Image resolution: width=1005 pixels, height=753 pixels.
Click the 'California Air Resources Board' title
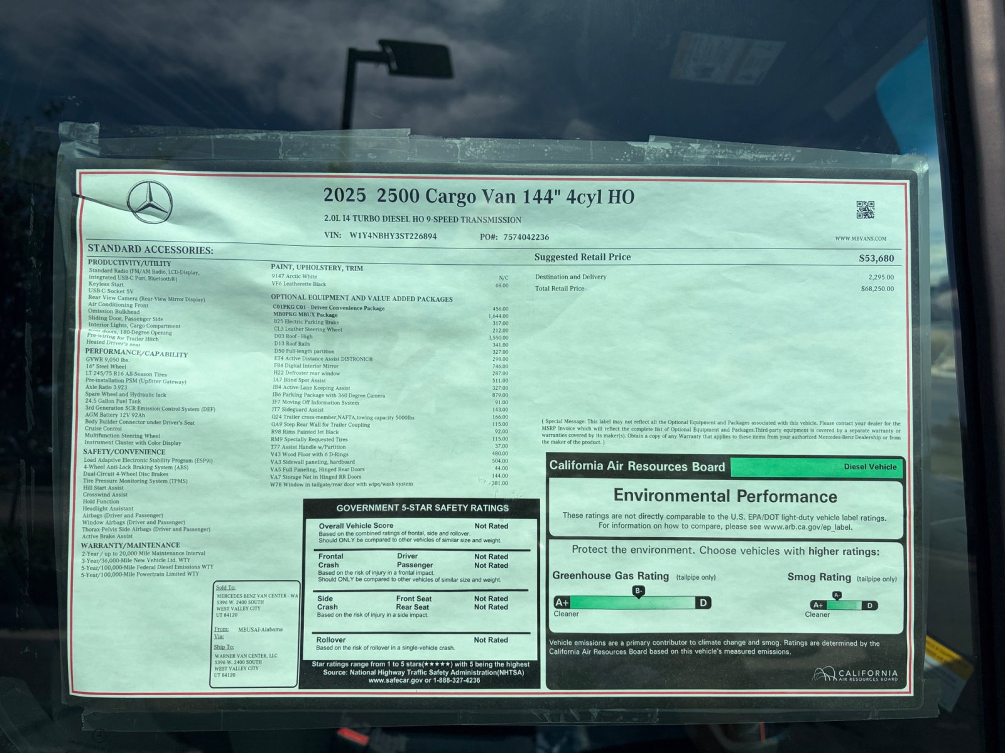tap(637, 466)
